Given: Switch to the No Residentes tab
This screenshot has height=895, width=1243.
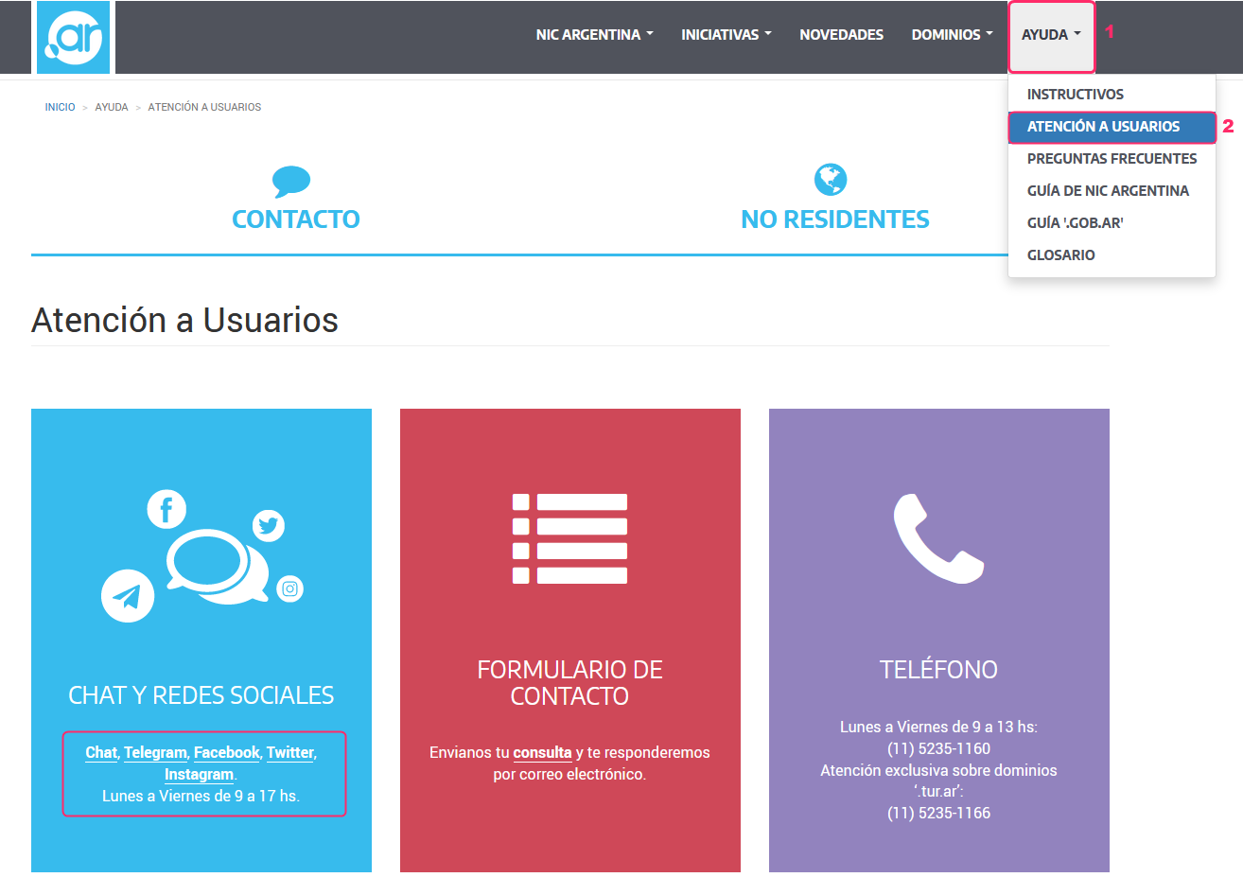Looking at the screenshot, I should 834,219.
